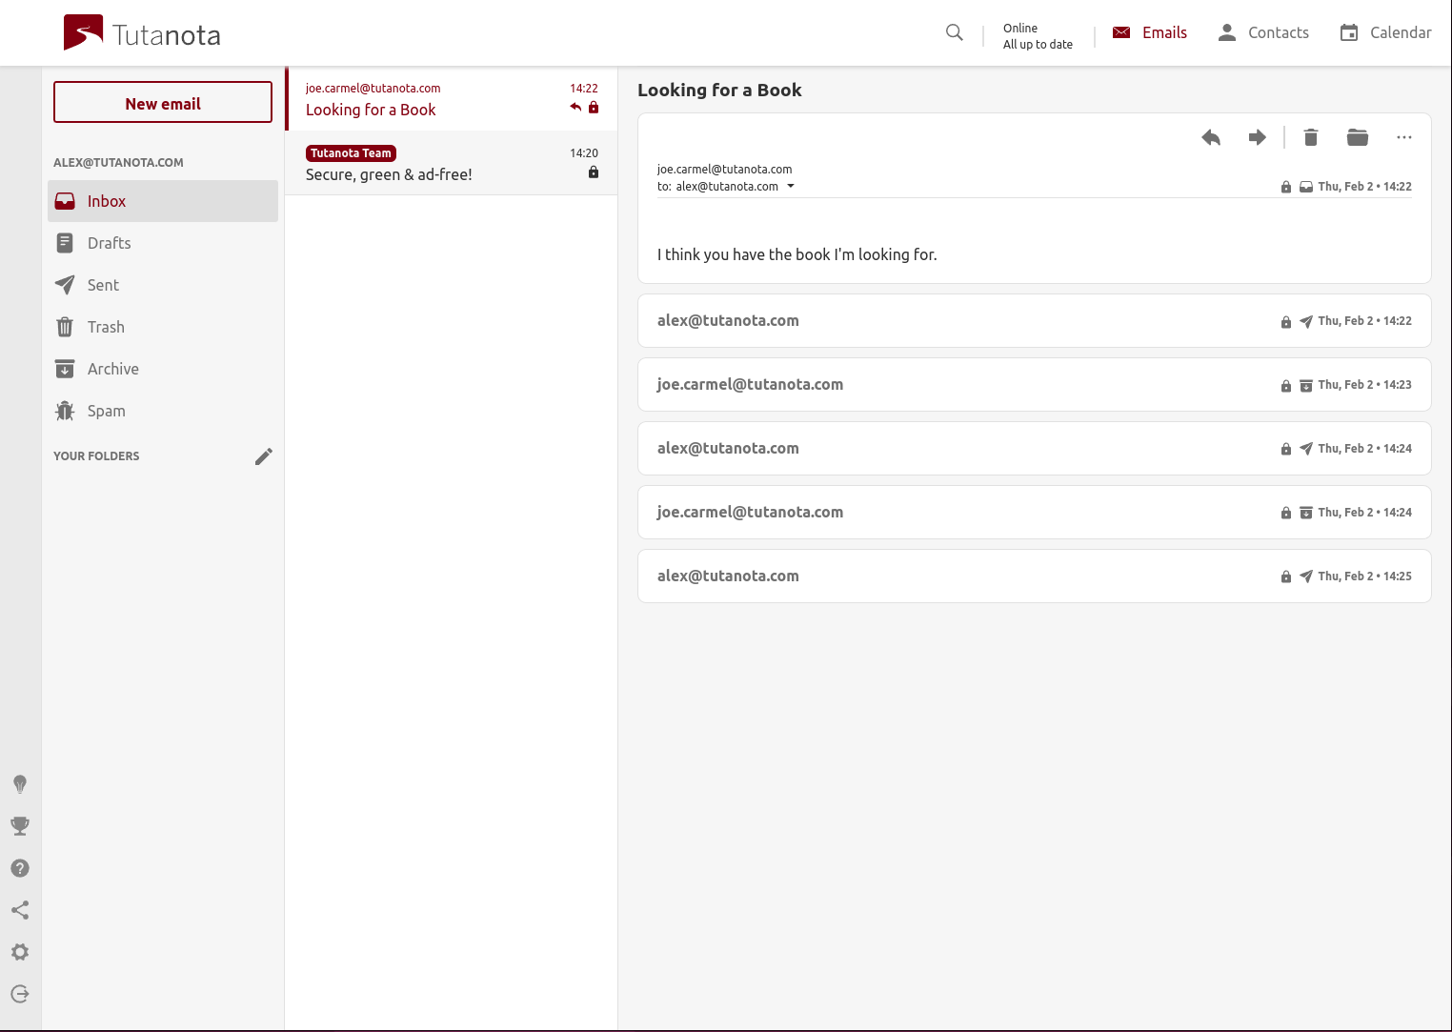1452x1032 pixels.
Task: Delete the open email with trash icon
Action: (1311, 138)
